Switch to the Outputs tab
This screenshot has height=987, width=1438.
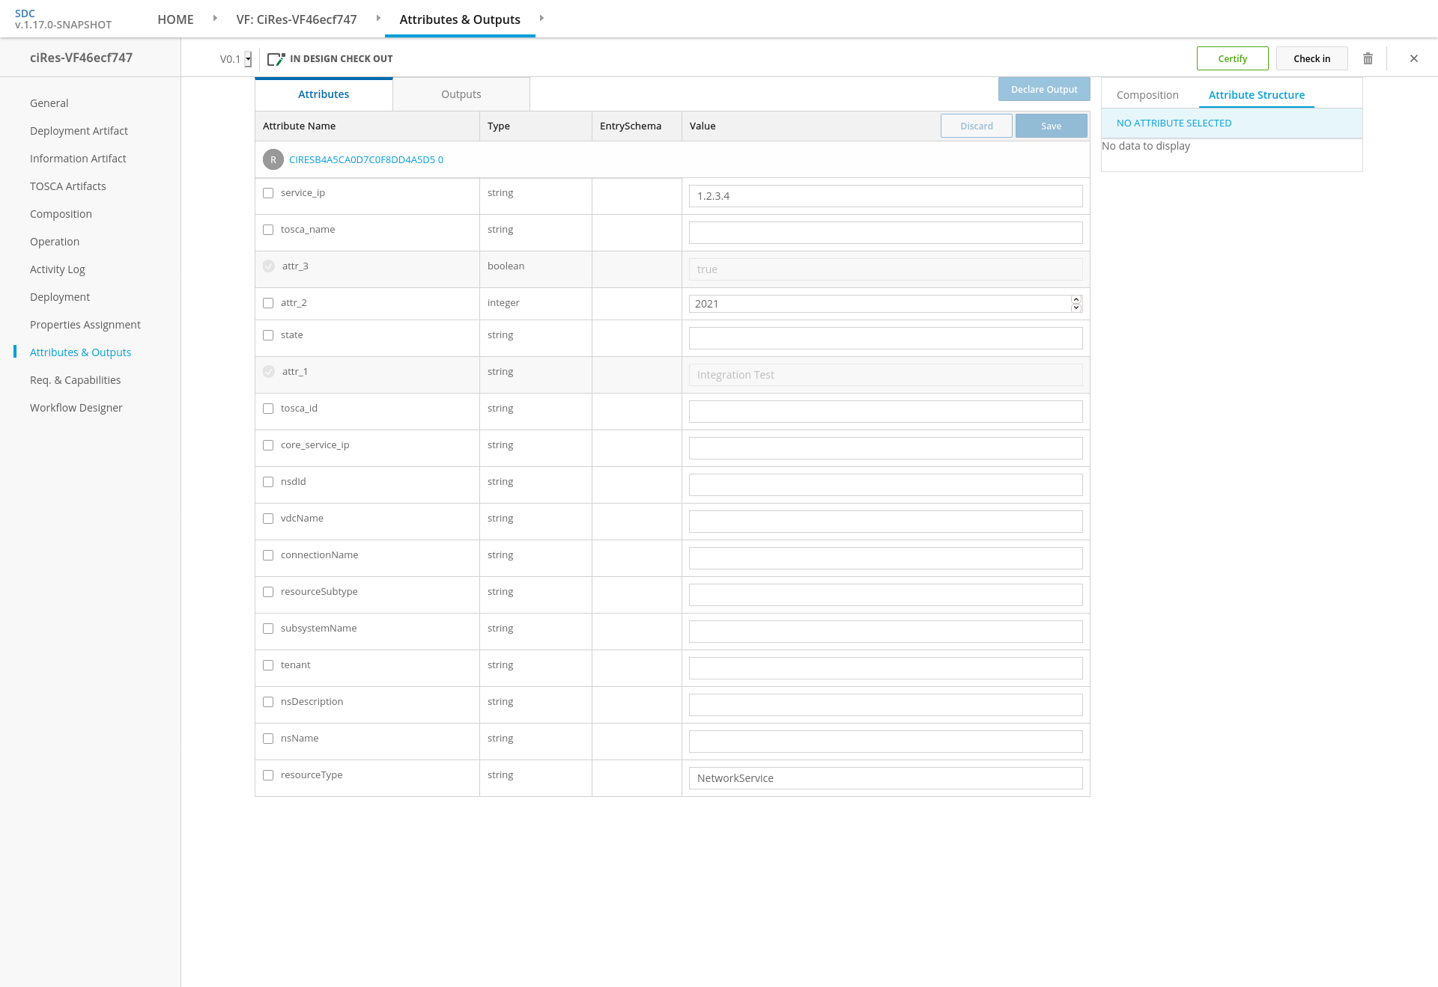click(461, 94)
